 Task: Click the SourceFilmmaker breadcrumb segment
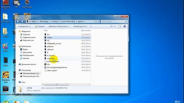coord(68,21)
